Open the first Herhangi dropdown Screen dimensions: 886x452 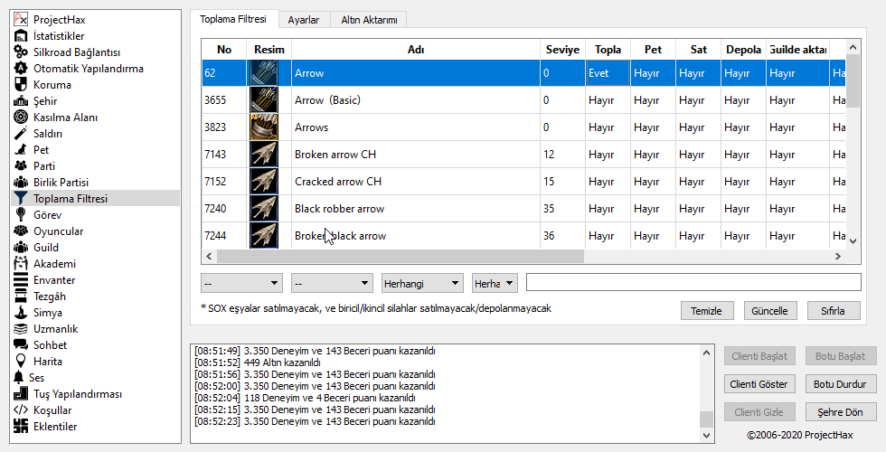point(422,284)
